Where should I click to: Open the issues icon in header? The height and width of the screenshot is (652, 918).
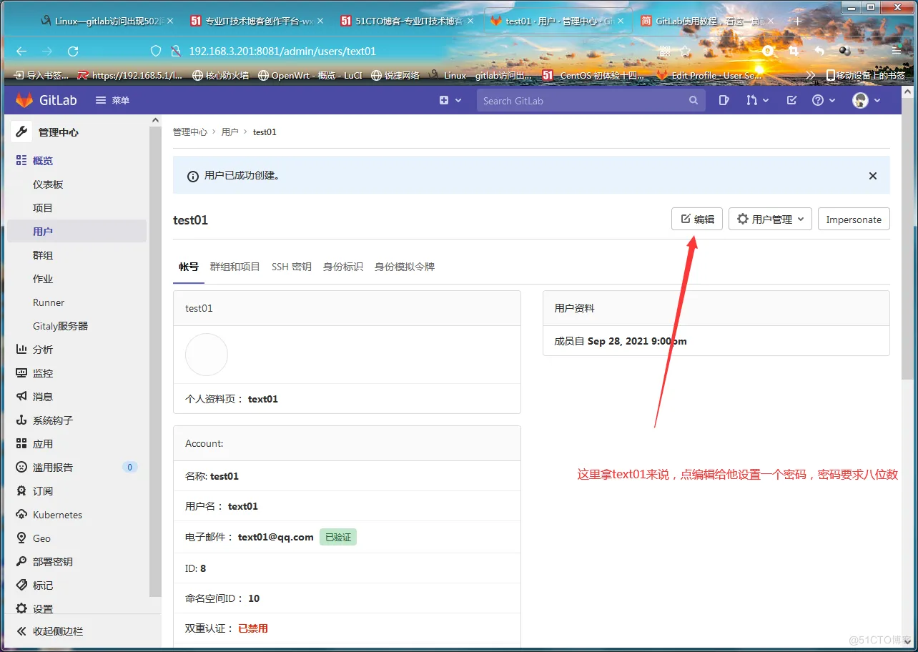coord(724,101)
